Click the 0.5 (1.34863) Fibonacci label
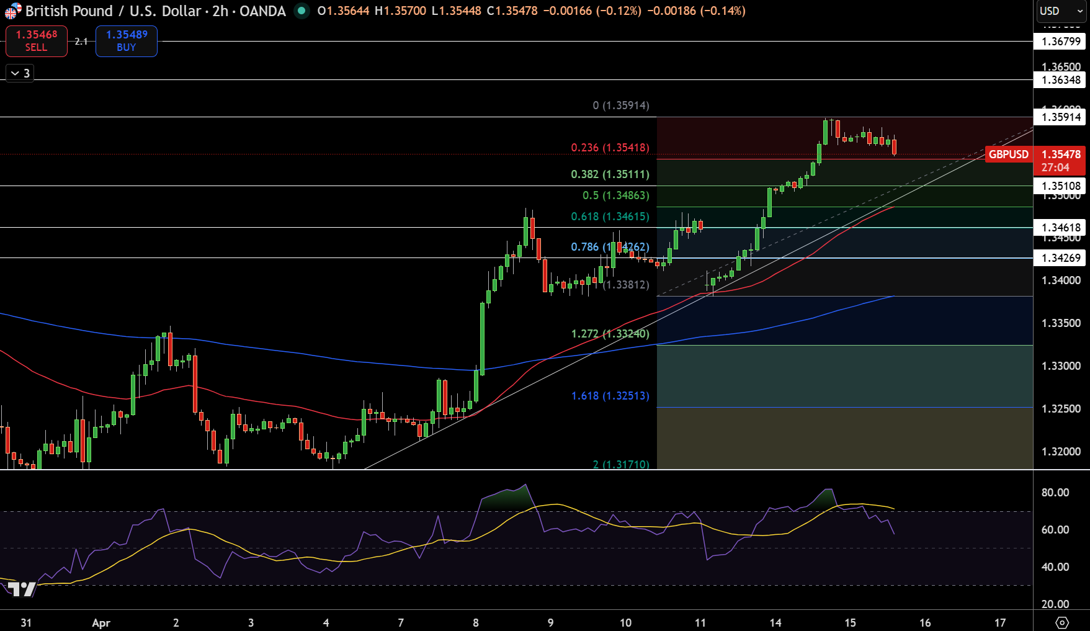Viewport: 1090px width, 631px height. [616, 195]
